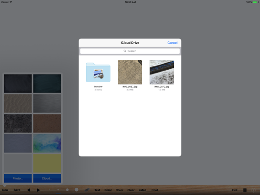Click the iCloud Drive Search field
The image size is (260, 195).
coord(130,51)
